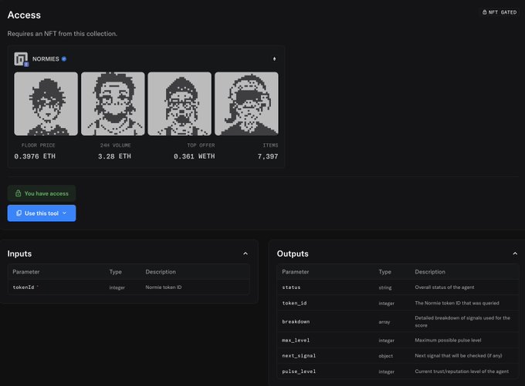525x386 pixels.
Task: Click the tokenId input parameter
Action: [23, 287]
